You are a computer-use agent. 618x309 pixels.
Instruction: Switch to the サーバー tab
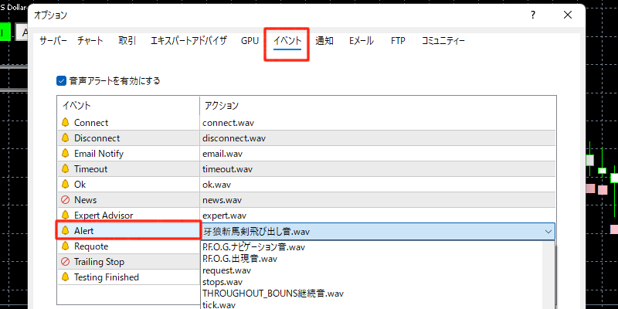click(x=53, y=41)
